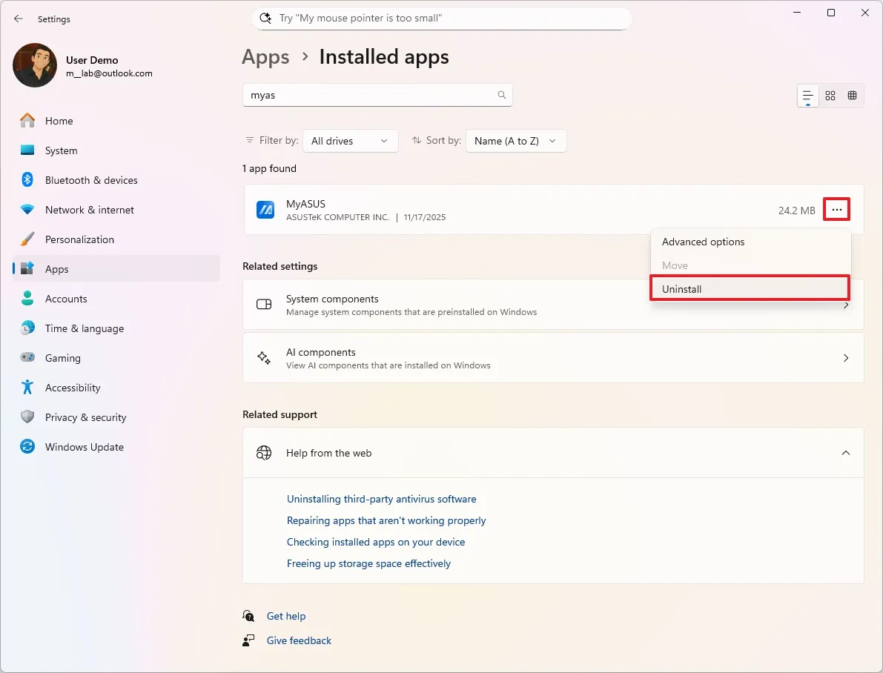Image resolution: width=883 pixels, height=673 pixels.
Task: Collapse the 'Help from the web' section
Action: [845, 453]
